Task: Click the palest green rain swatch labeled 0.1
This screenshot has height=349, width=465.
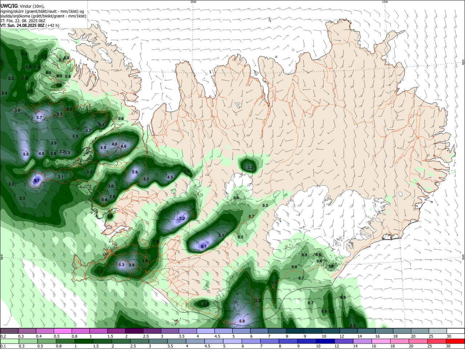Action: [x=9, y=341]
